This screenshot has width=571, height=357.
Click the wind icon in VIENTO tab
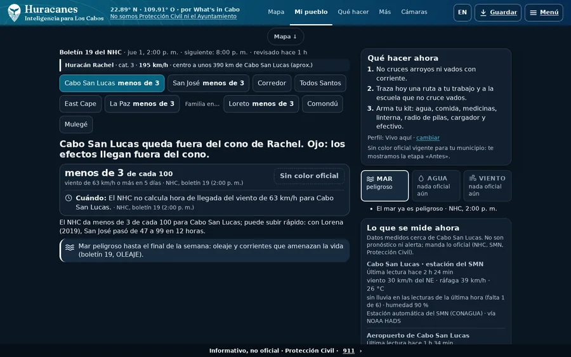[472, 178]
